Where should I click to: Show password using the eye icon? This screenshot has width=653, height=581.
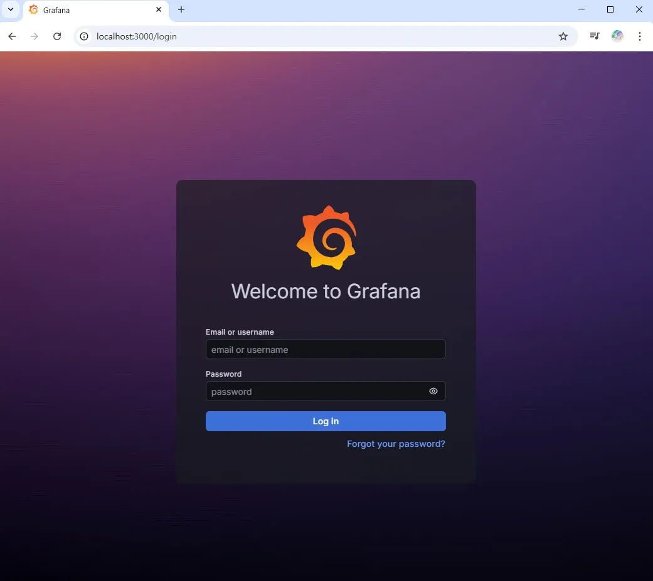[433, 391]
